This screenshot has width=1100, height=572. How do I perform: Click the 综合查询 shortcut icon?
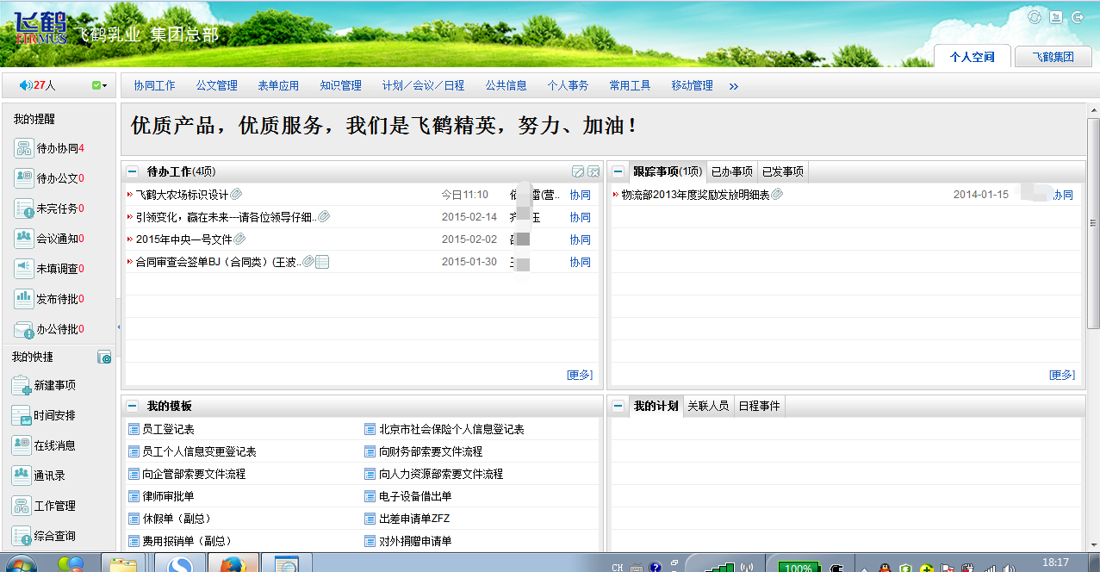21,536
